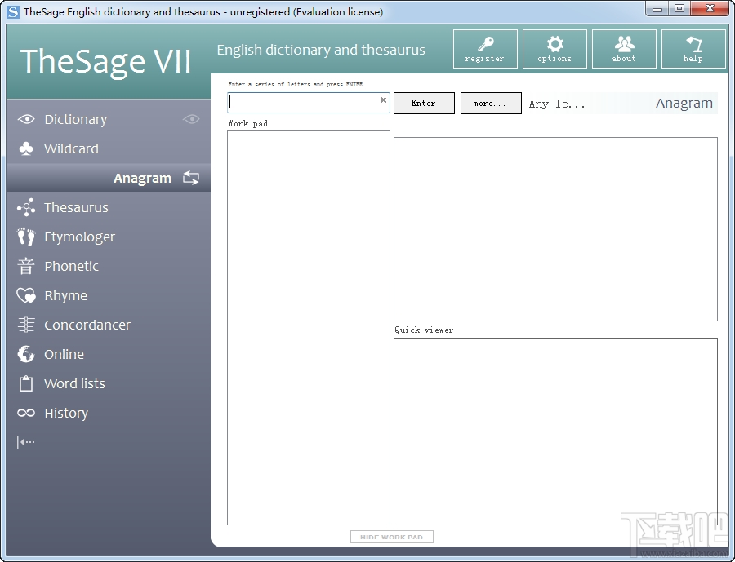Viewport: 735px width, 562px height.
Task: Select Dictionary in the sidebar
Action: pyautogui.click(x=73, y=119)
